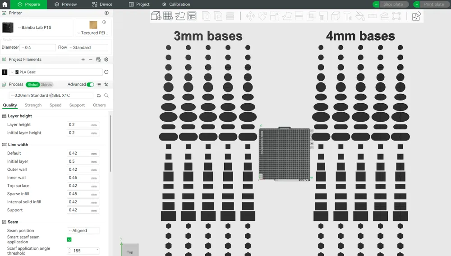Viewport: 451px width, 256px height.
Task: Switch to the Preview tab
Action: coord(66,5)
